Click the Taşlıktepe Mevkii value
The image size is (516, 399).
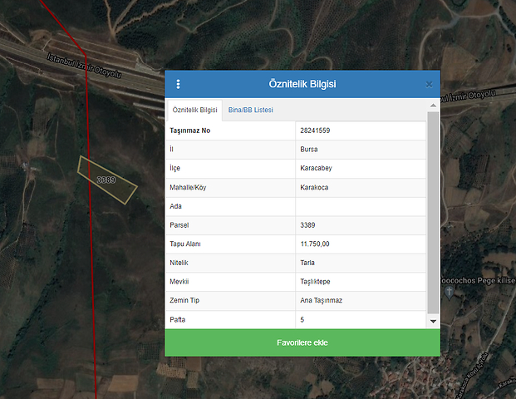315,282
